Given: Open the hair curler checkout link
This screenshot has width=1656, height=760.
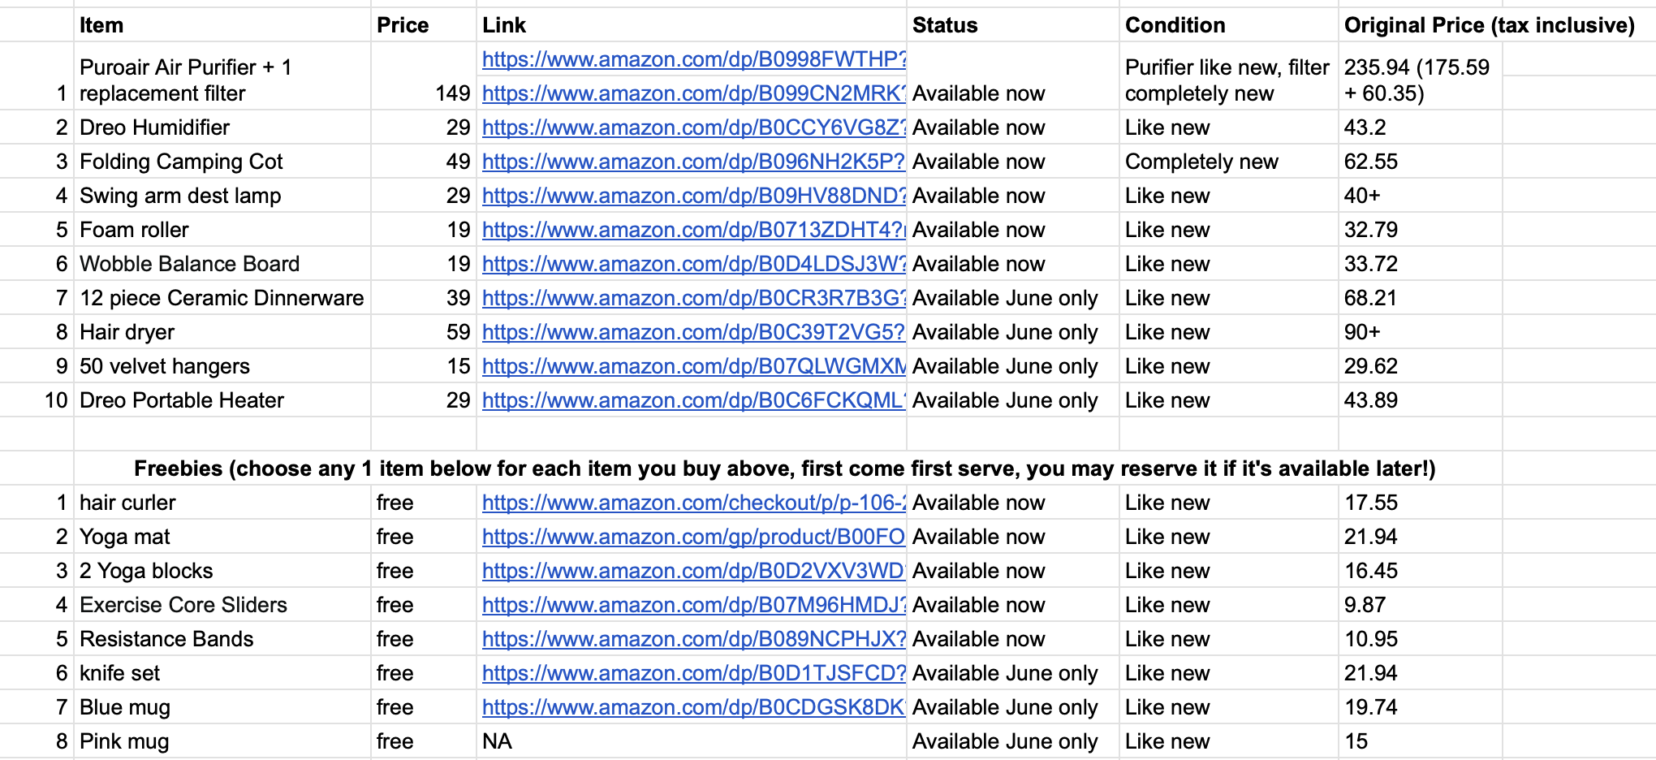Looking at the screenshot, I should click(x=693, y=503).
